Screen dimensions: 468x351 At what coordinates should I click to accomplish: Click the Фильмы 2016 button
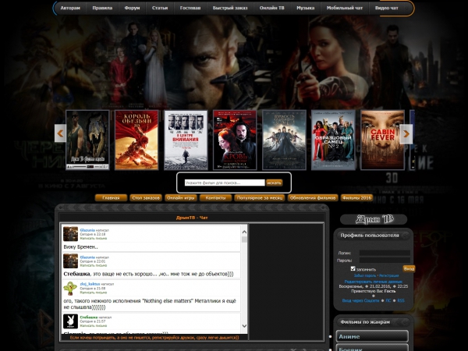coord(357,198)
